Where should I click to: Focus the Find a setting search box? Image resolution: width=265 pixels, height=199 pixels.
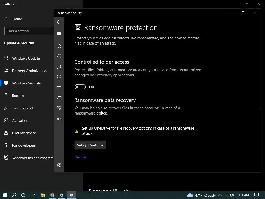29,31
